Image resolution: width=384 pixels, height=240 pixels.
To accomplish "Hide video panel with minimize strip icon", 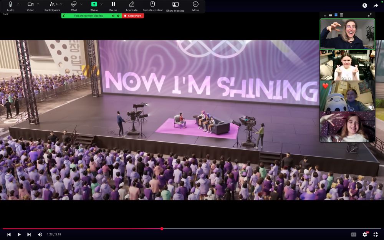I will coord(325,15).
